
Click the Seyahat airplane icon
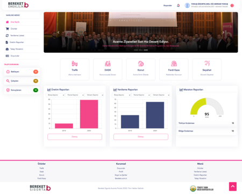click(x=207, y=64)
